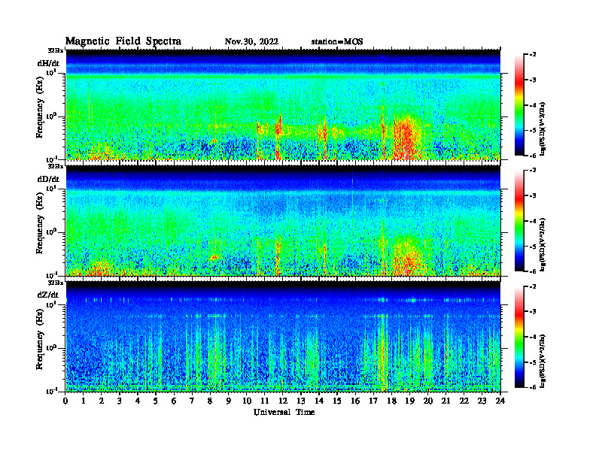Select the dH/dt panel label
This screenshot has width=596, height=460.
pyautogui.click(x=48, y=63)
